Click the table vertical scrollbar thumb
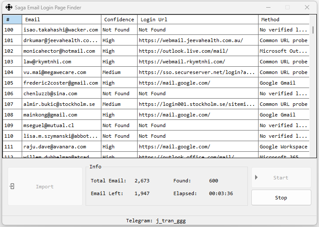Viewport: 319px width, 227px height. (x=313, y=30)
